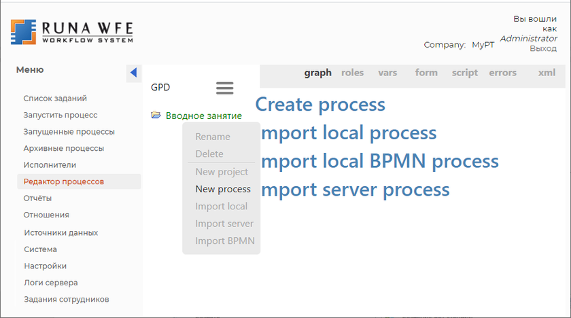Click Import server process link

[x=355, y=190]
